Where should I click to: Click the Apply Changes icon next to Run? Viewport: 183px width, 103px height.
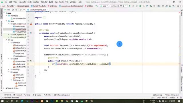tap(133, 6)
